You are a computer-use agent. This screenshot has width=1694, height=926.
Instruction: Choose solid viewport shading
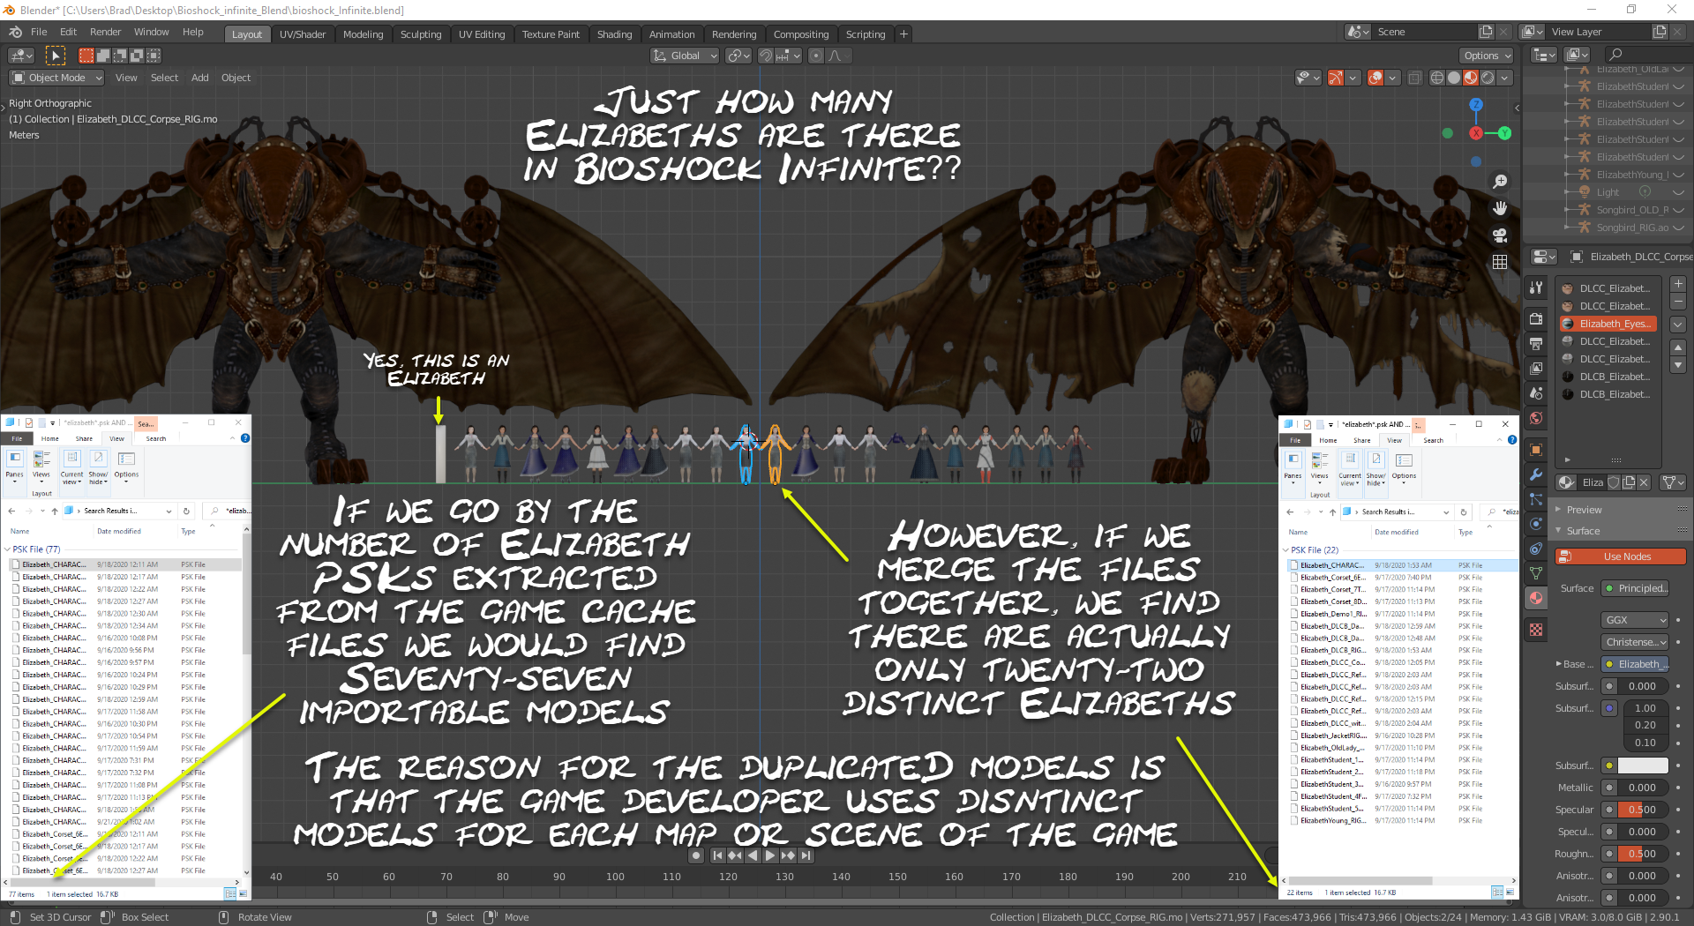[1454, 78]
